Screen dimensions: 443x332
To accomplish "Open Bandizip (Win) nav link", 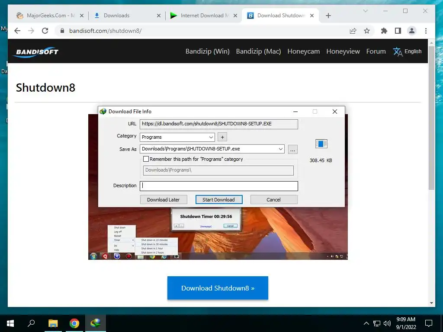I will coord(207,51).
